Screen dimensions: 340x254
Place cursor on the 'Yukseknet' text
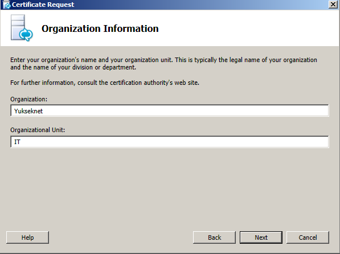[x=28, y=111]
